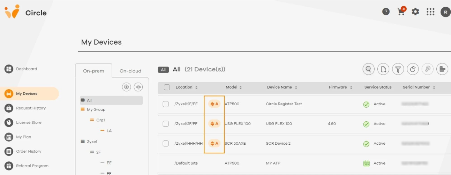451x175 pixels.
Task: Toggle the select-all checkbox in table header
Action: tap(167, 87)
